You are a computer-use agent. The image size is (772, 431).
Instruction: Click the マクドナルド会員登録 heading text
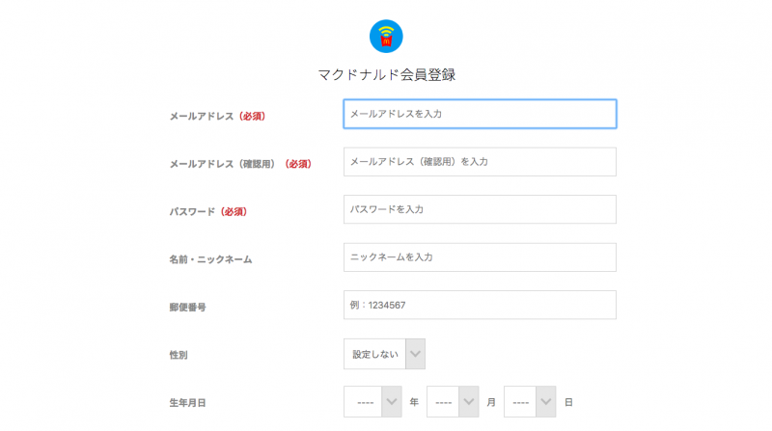pyautogui.click(x=387, y=75)
